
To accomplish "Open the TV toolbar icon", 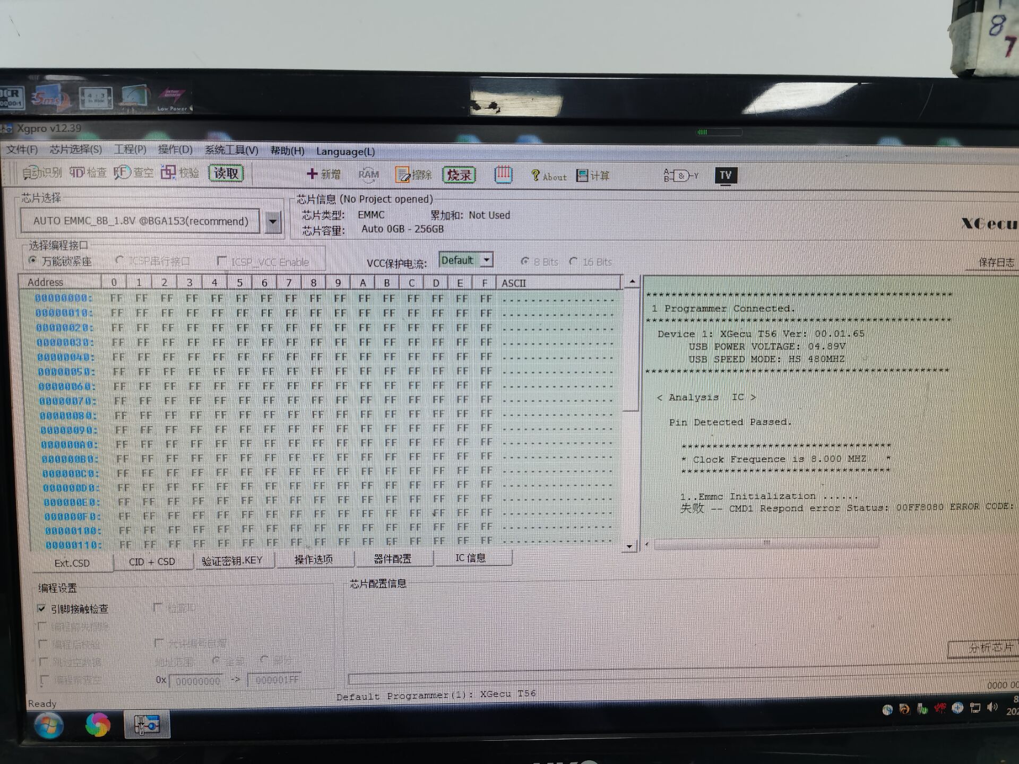I will coord(726,176).
